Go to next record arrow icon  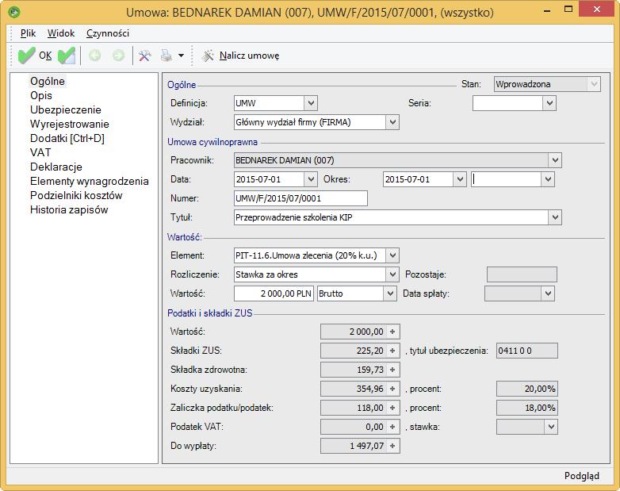(x=118, y=56)
